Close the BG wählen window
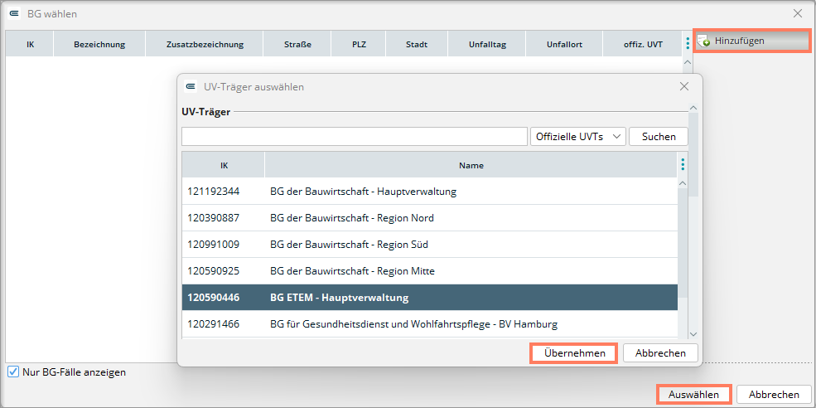 point(797,13)
